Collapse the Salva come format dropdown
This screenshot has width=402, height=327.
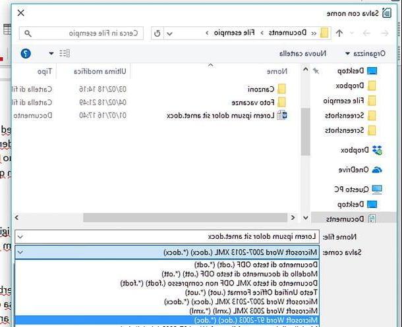[x=20, y=253]
